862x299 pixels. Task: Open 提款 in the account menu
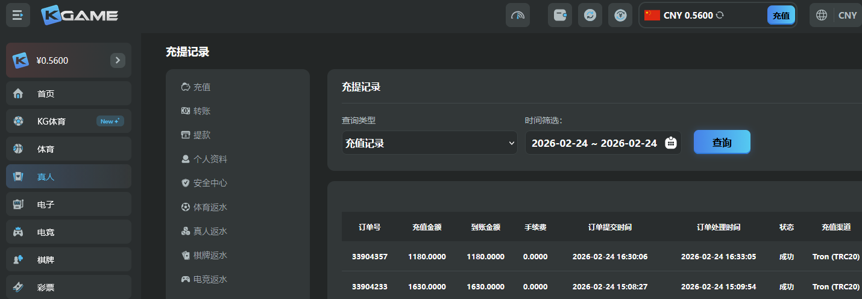(x=202, y=135)
